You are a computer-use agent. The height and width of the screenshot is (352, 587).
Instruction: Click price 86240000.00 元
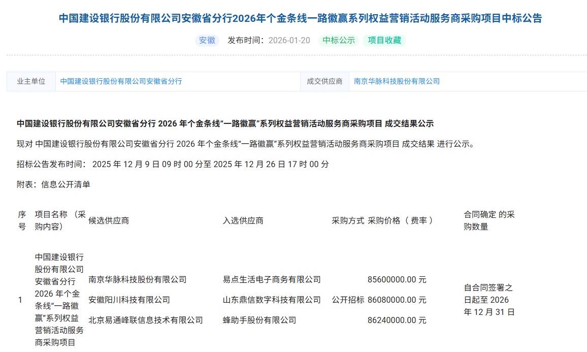coord(397,320)
